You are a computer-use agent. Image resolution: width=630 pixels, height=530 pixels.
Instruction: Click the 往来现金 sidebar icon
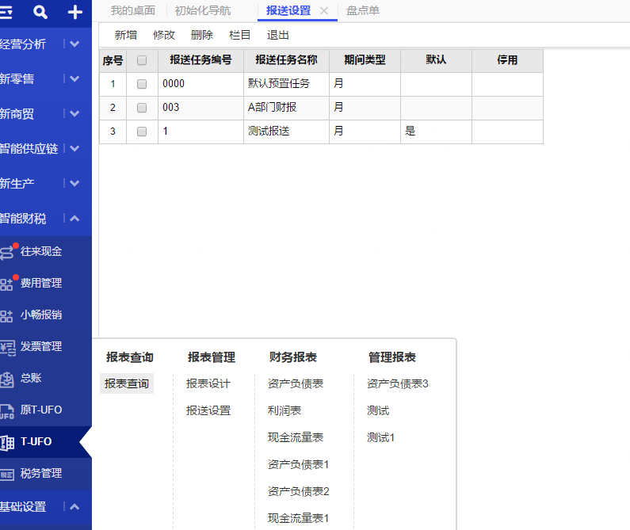click(7, 253)
